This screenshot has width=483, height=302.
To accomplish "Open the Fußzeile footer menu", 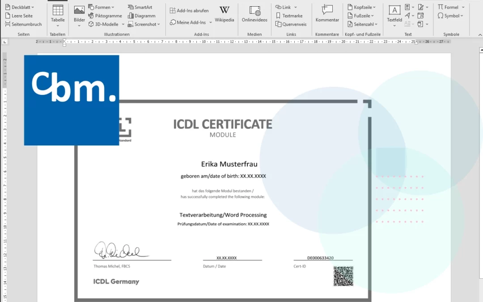I will pos(361,16).
